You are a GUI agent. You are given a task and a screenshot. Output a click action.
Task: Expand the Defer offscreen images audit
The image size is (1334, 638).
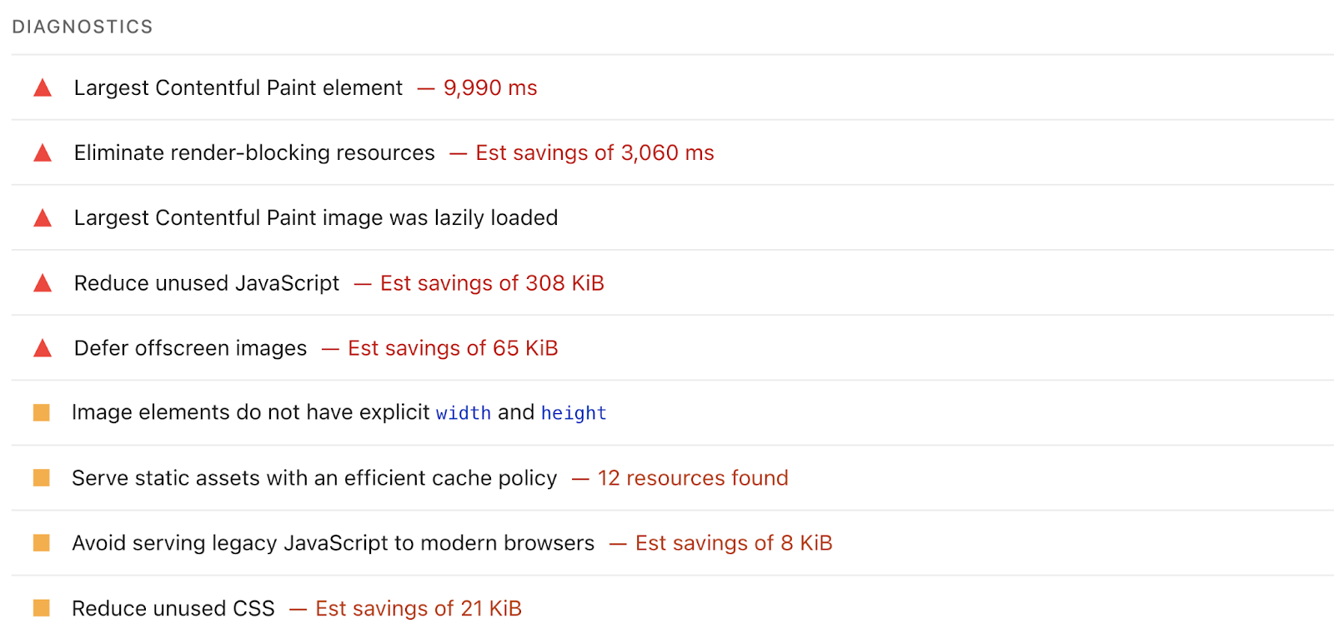190,348
